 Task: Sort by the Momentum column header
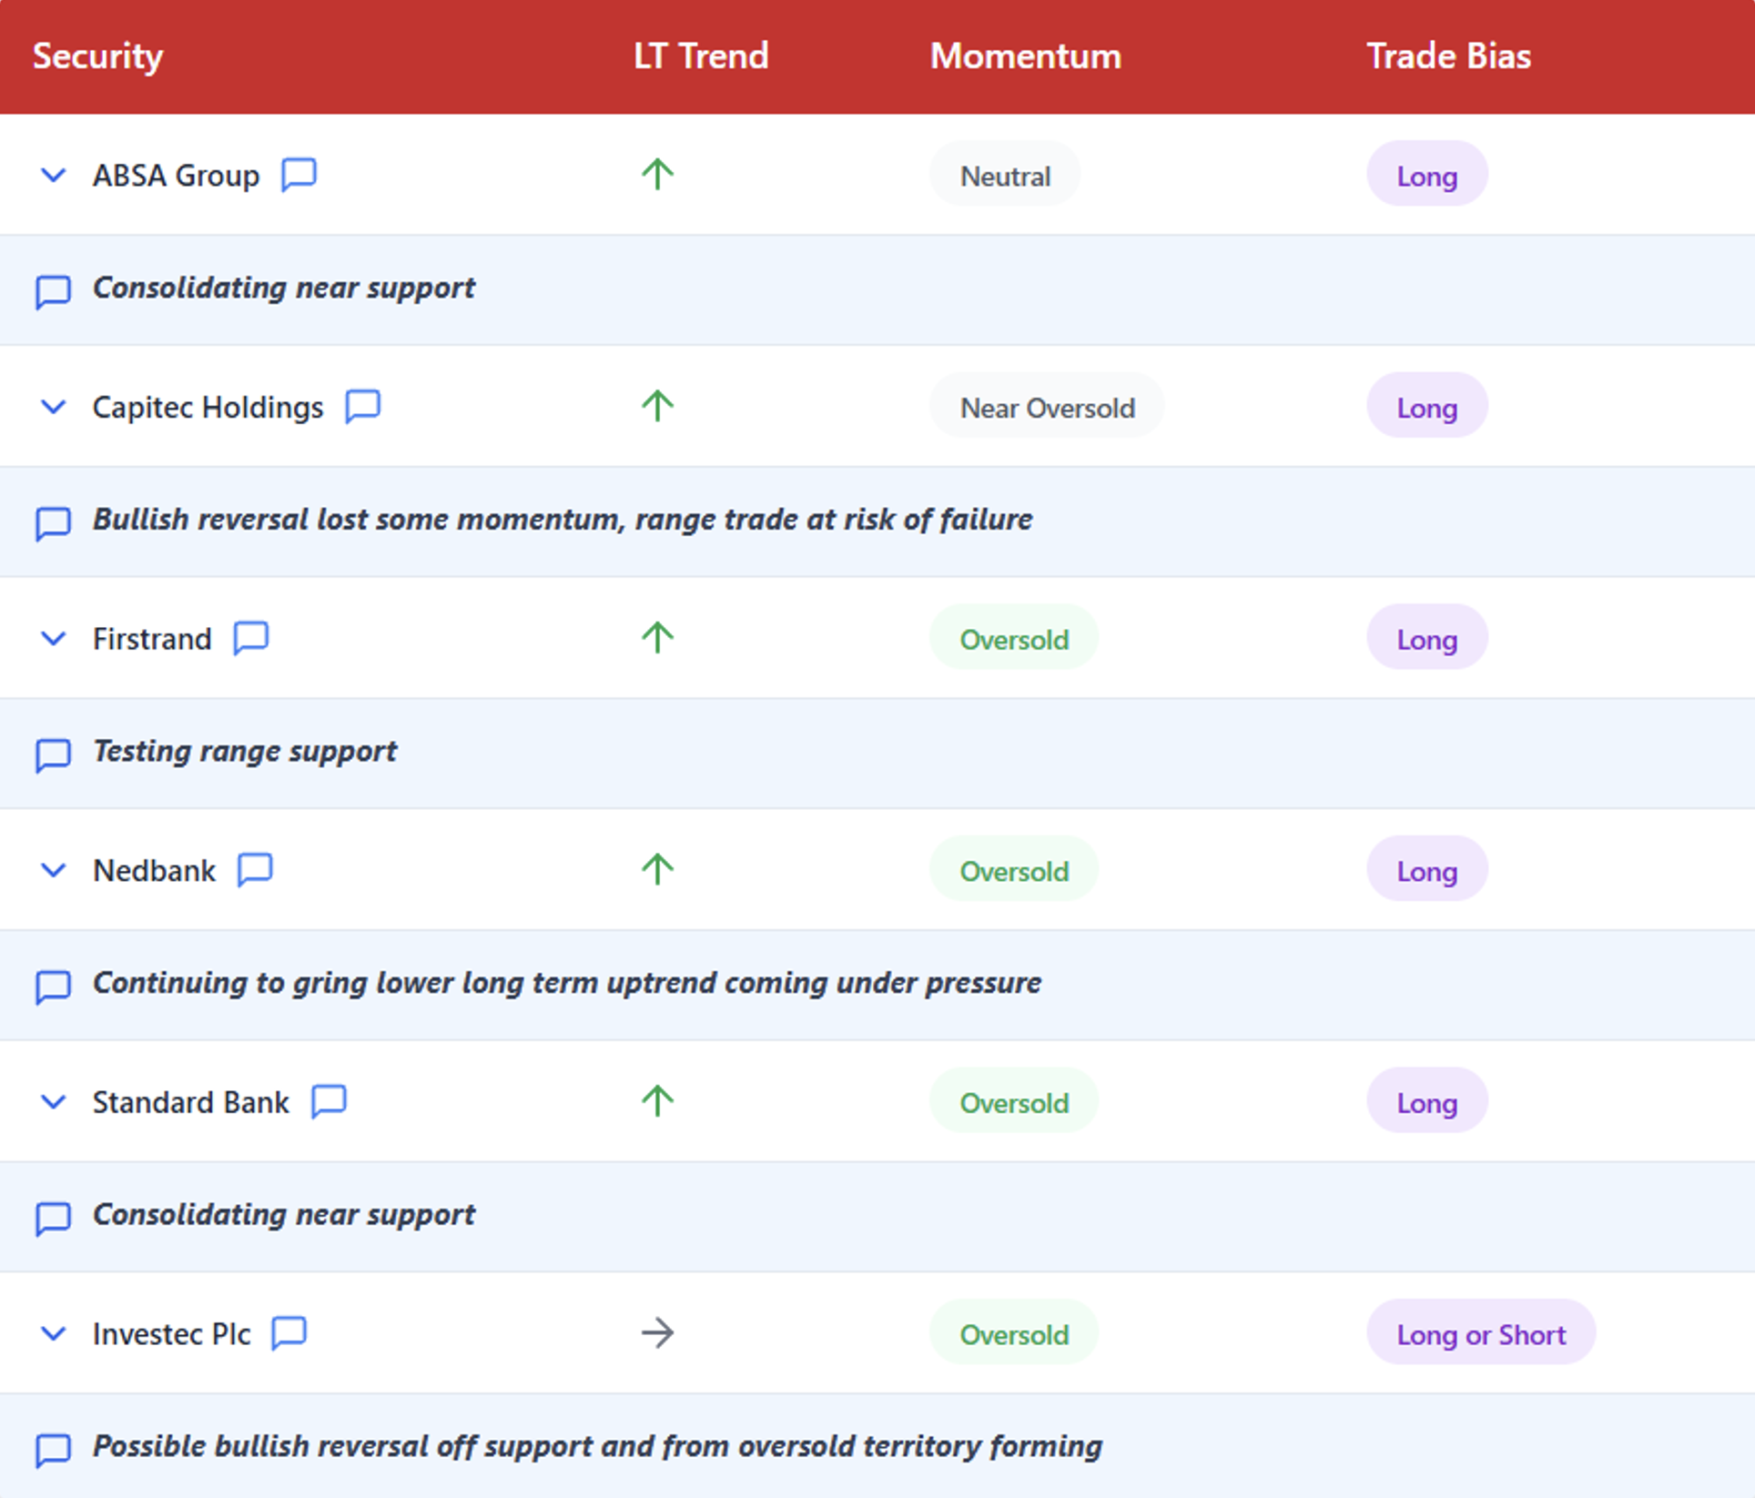[x=1026, y=56]
